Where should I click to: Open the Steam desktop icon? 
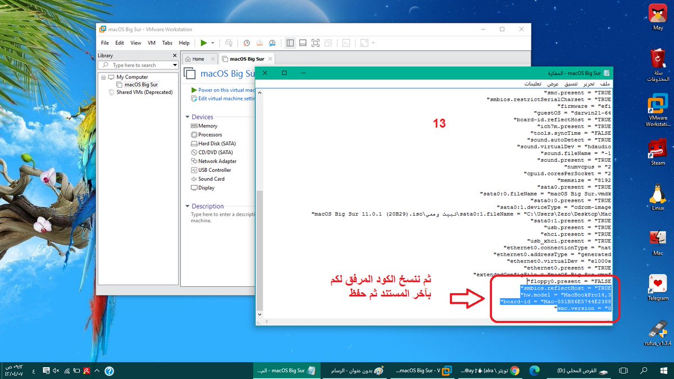coord(658,152)
